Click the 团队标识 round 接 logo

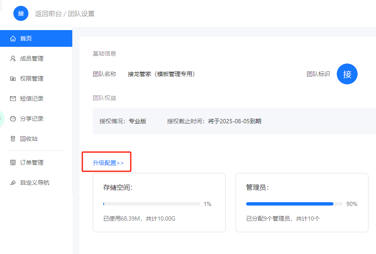(x=347, y=74)
